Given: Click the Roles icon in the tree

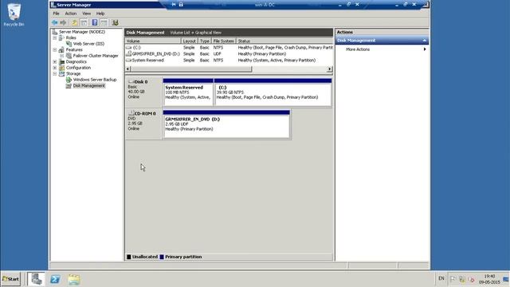Looking at the screenshot, I should 61,37.
